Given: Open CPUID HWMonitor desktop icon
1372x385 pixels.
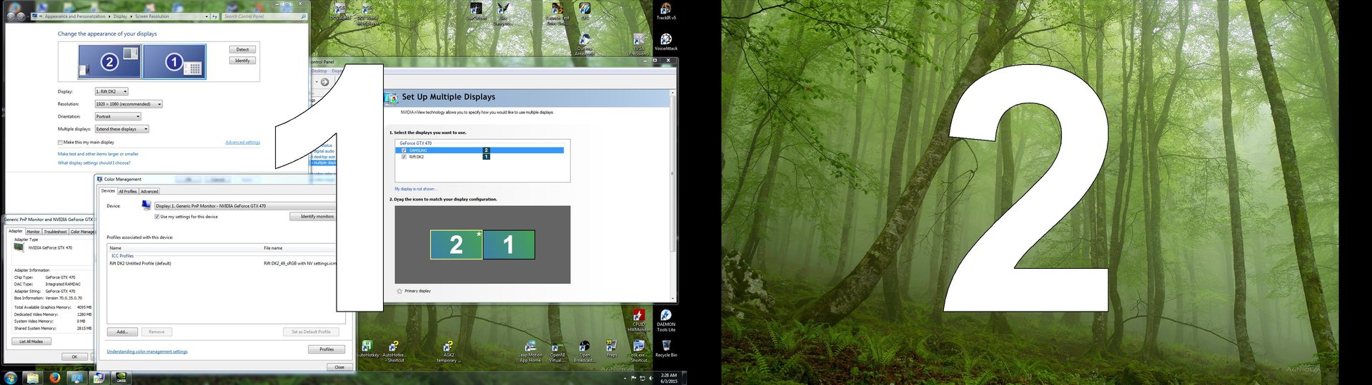Looking at the screenshot, I should (x=639, y=321).
